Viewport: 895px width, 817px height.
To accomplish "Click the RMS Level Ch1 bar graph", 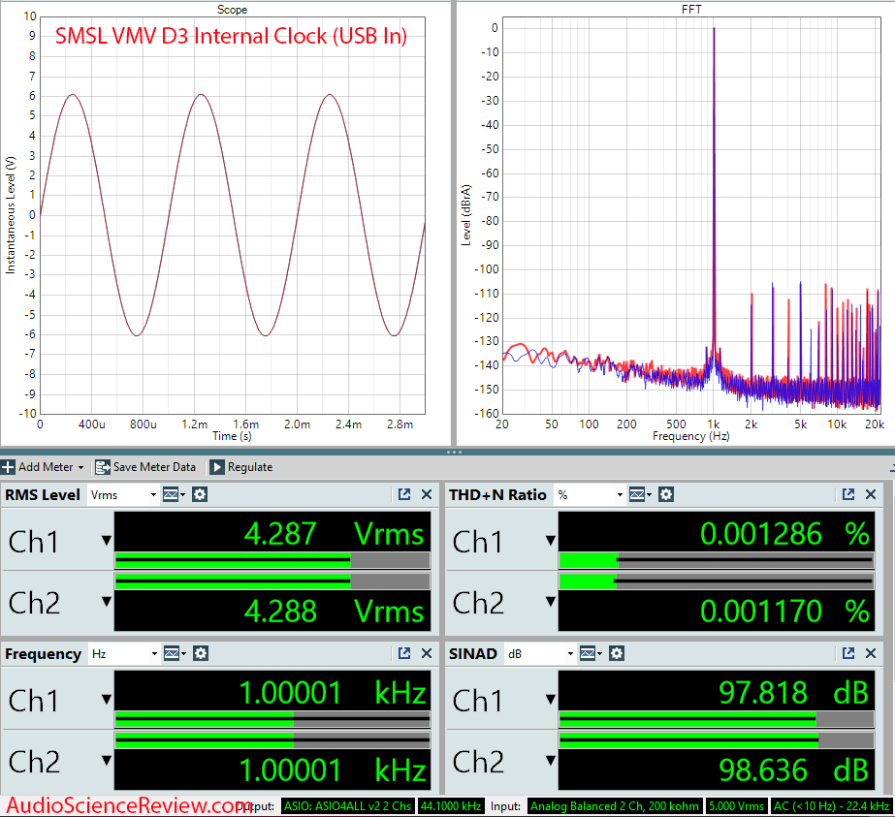I will pyautogui.click(x=272, y=560).
